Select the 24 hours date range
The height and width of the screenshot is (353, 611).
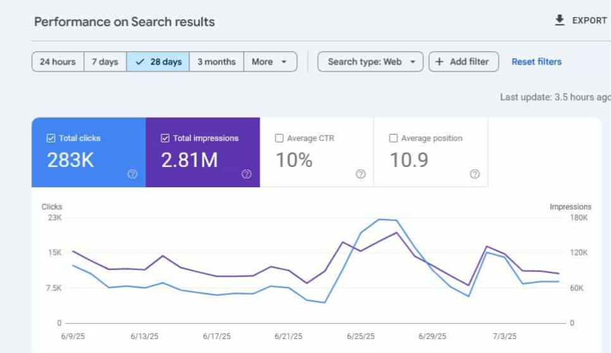pos(58,62)
